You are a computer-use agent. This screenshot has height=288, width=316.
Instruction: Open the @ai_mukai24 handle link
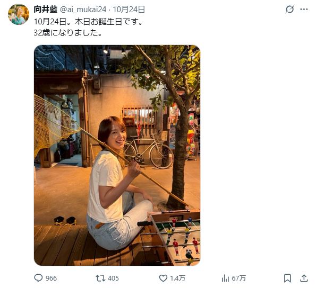[x=83, y=10]
